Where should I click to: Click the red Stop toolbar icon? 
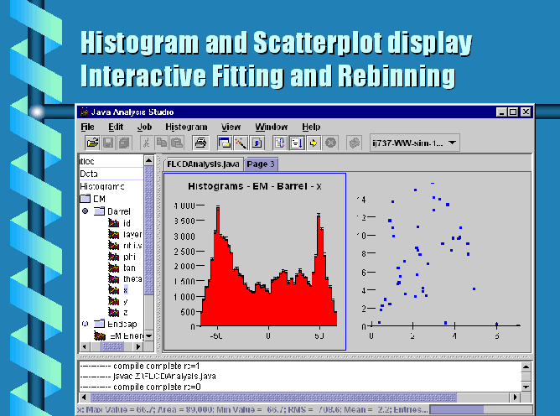[x=330, y=143]
